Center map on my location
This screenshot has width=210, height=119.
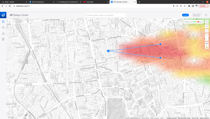coord(207,26)
